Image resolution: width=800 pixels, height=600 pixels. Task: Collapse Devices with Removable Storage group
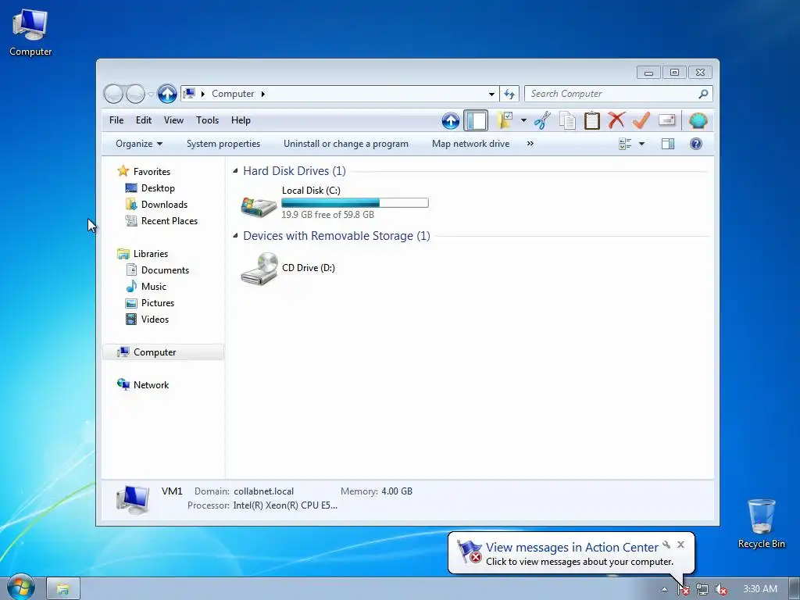tap(235, 236)
